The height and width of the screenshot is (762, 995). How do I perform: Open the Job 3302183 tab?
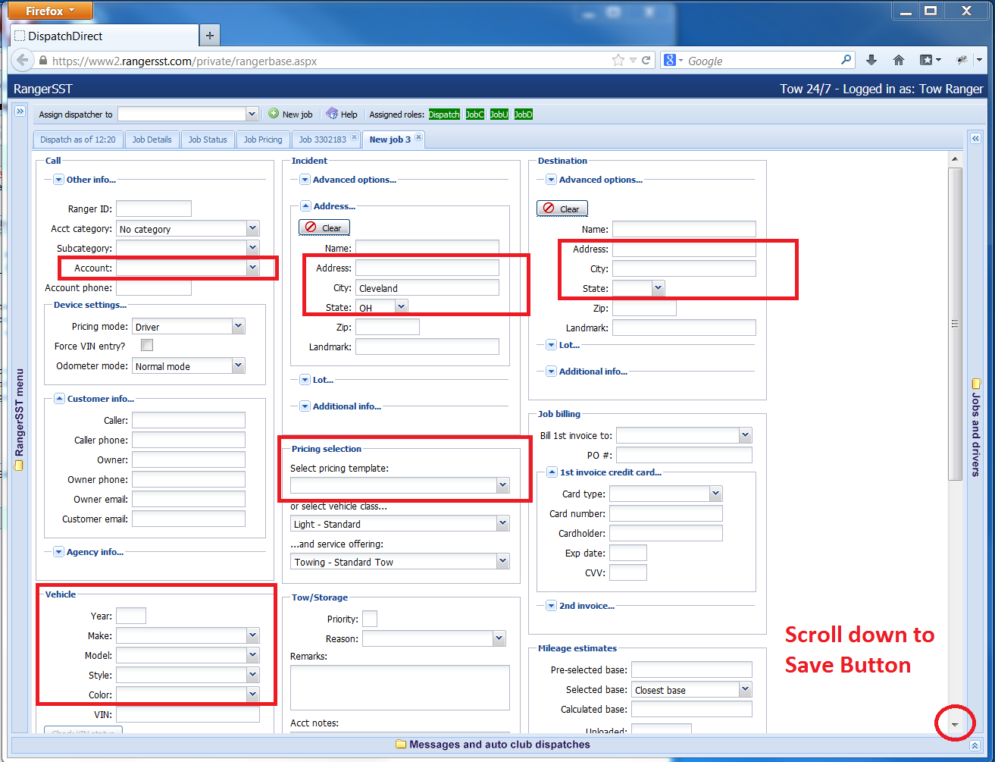[322, 140]
